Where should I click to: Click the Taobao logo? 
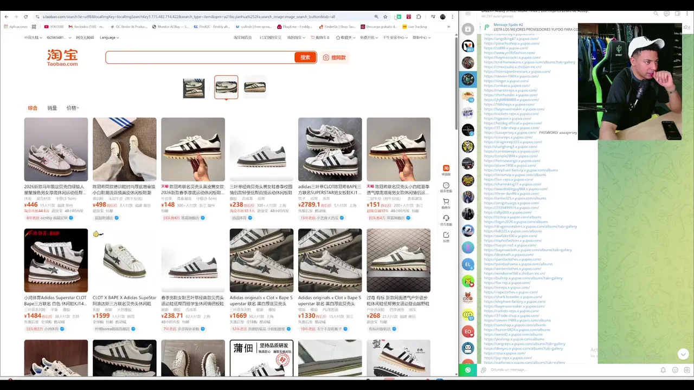62,57
